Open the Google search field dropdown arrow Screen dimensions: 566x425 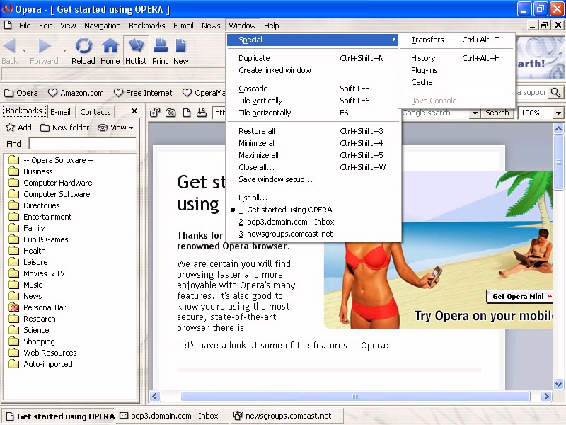tap(474, 113)
